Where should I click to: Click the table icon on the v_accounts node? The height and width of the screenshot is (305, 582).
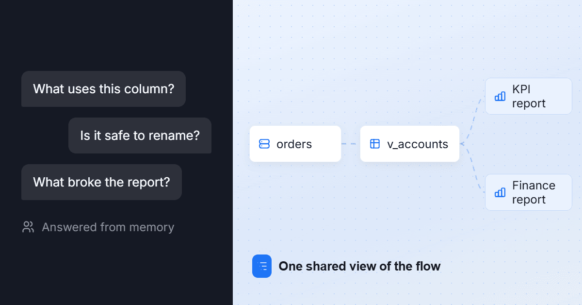(375, 144)
